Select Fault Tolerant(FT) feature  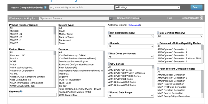pyautogui.click(x=68, y=68)
